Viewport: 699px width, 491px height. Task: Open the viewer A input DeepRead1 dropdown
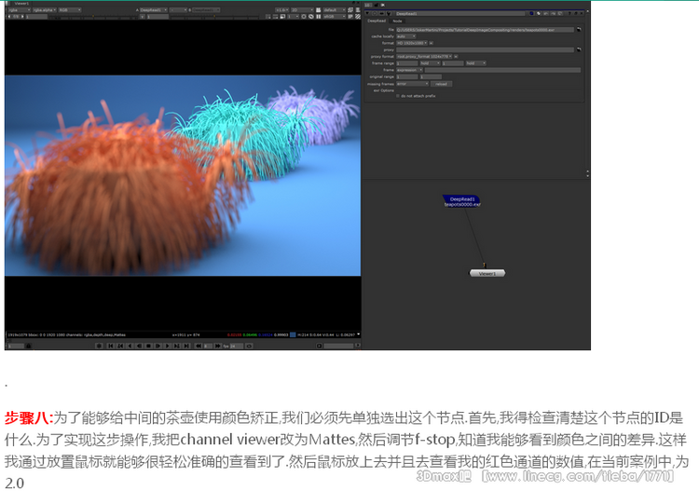154,10
